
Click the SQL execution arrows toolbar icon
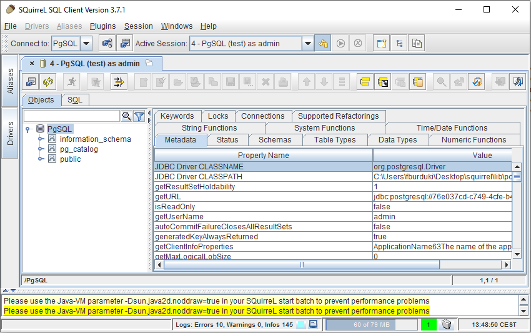pyautogui.click(x=119, y=82)
